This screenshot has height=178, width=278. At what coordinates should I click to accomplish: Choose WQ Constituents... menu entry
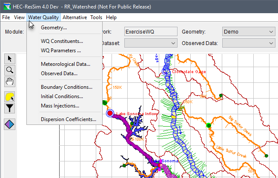[65, 41]
